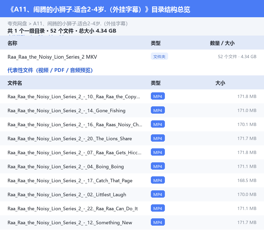264x238 pixels.
Task: Select file 02._Littlest_Laugh
Action: (x=67, y=194)
